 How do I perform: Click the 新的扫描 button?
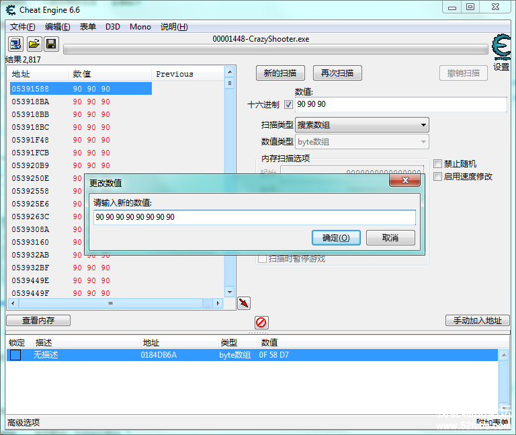click(280, 73)
